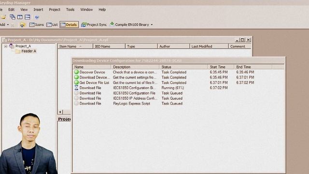
Task: Open the View menu
Action: (x=24, y=10)
